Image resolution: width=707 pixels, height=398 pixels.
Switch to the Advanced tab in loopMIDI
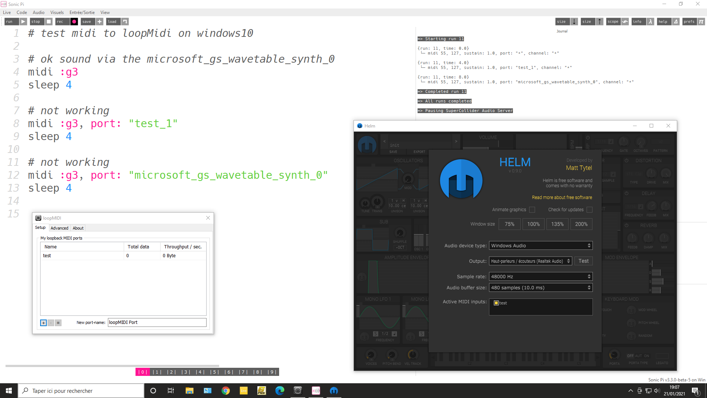click(x=59, y=228)
